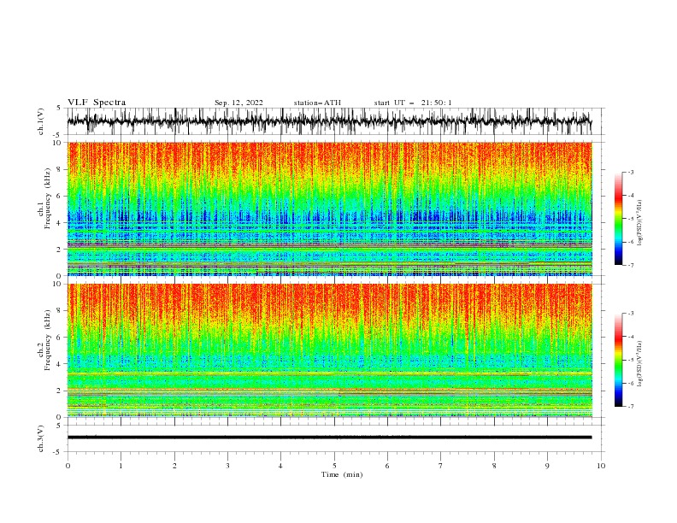Click the '-5' tick on ch.1 color bar
Viewport: 677px width, 523px height.
click(x=630, y=219)
